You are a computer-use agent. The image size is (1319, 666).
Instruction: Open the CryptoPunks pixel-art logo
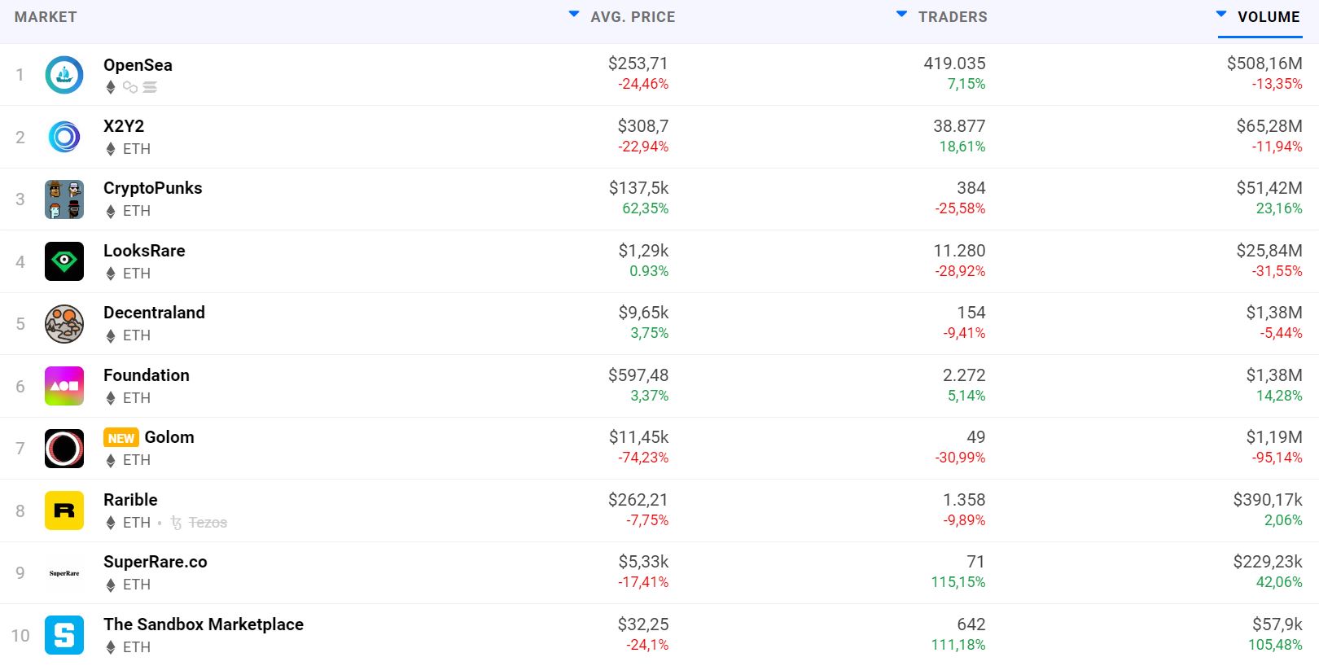(64, 199)
